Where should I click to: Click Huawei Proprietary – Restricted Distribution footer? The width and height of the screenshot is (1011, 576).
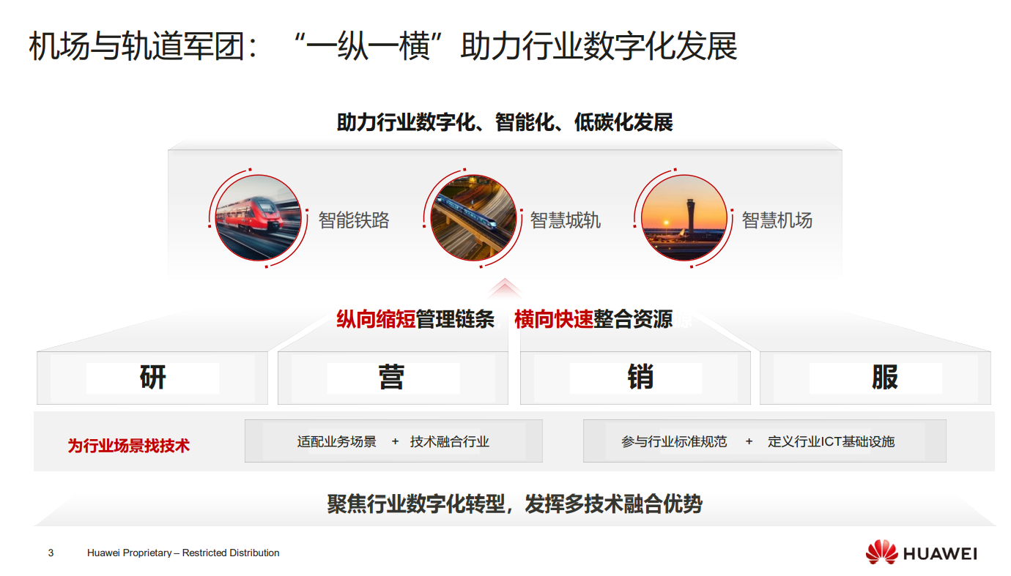[183, 553]
